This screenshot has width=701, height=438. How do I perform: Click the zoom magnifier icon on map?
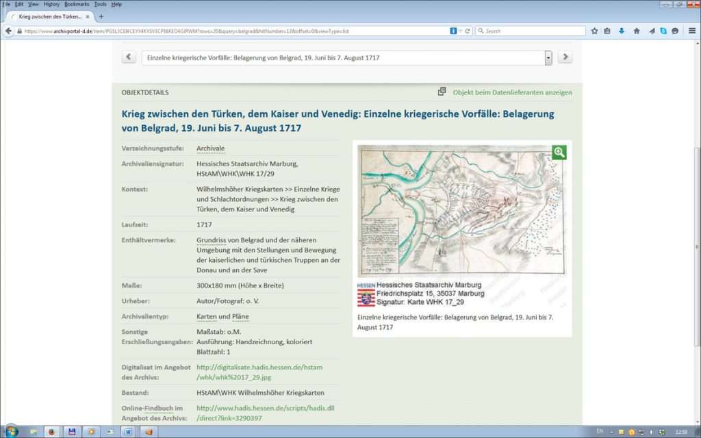pyautogui.click(x=559, y=153)
